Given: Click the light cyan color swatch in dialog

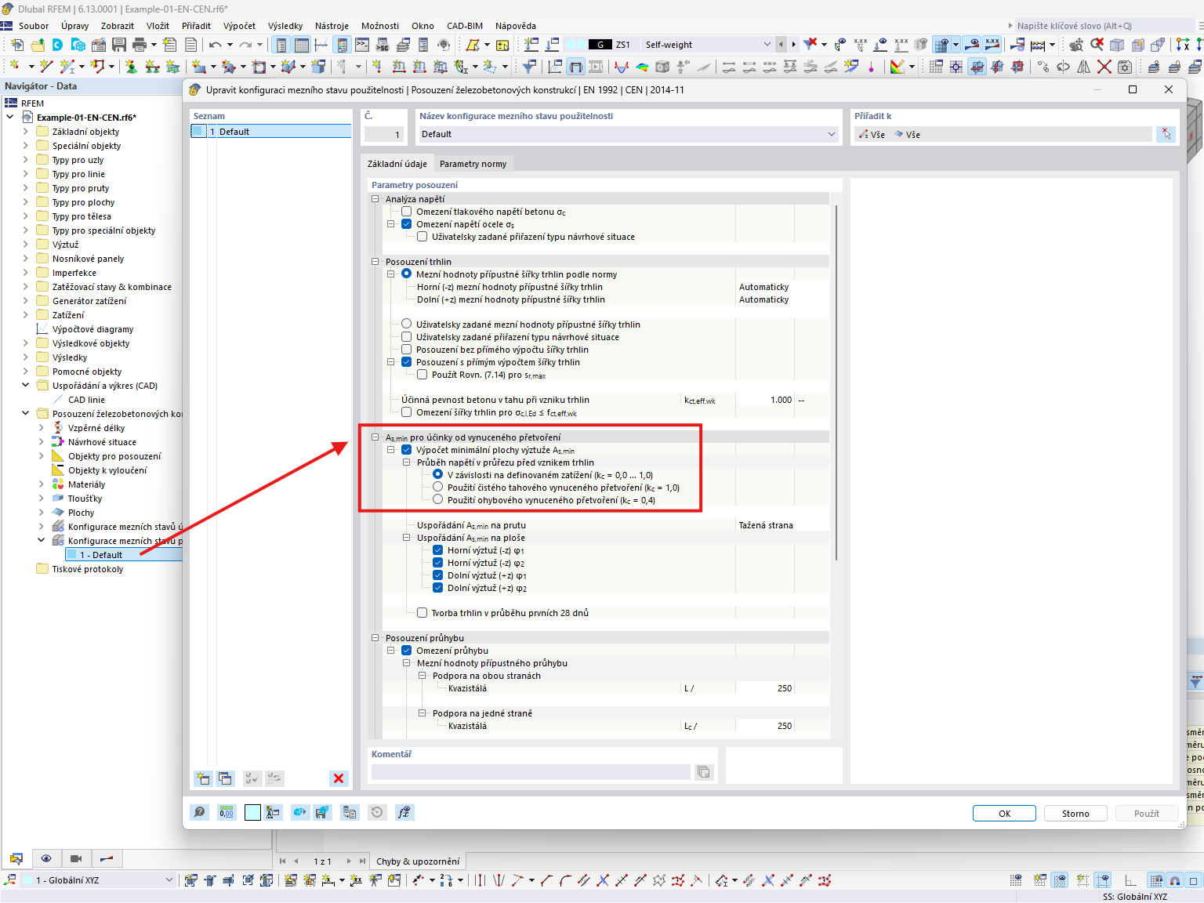Looking at the screenshot, I should coord(252,812).
